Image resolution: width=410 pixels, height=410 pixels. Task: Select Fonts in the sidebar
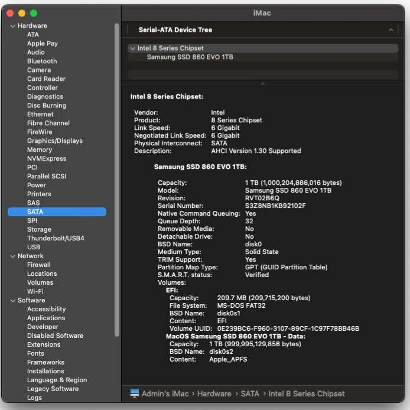[x=36, y=353]
